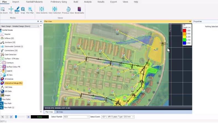
Task: Click the Properties panel header
Action: coord(205,21)
